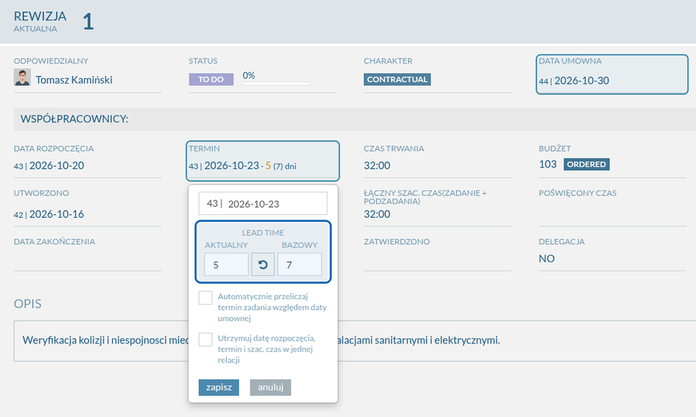Click Tomasz Kamiński's avatar photo

tap(22, 77)
